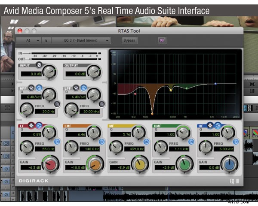Click the blue HF band graph point
The image size is (258, 206).
coord(215,84)
